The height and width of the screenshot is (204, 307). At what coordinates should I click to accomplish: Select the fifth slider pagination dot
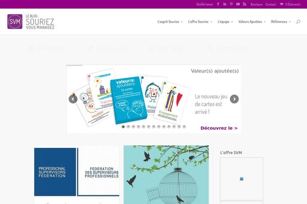tap(143, 126)
